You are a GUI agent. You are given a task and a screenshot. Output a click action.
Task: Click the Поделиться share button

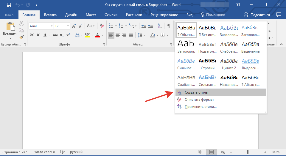coord(257,15)
